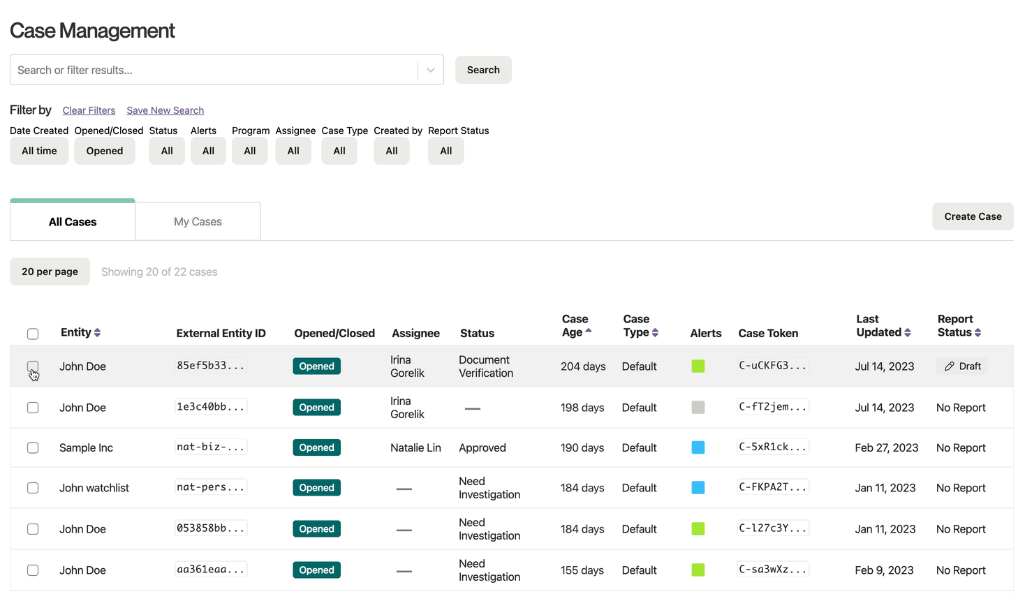Viewport: 1018px width, 594px height.
Task: Click the Document Verification status cell
Action: [x=486, y=366]
